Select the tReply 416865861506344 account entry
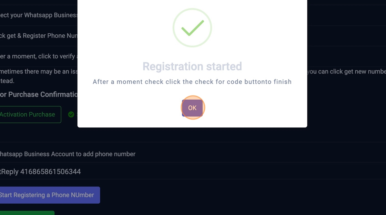Image resolution: width=386 pixels, height=215 pixels. (40, 172)
